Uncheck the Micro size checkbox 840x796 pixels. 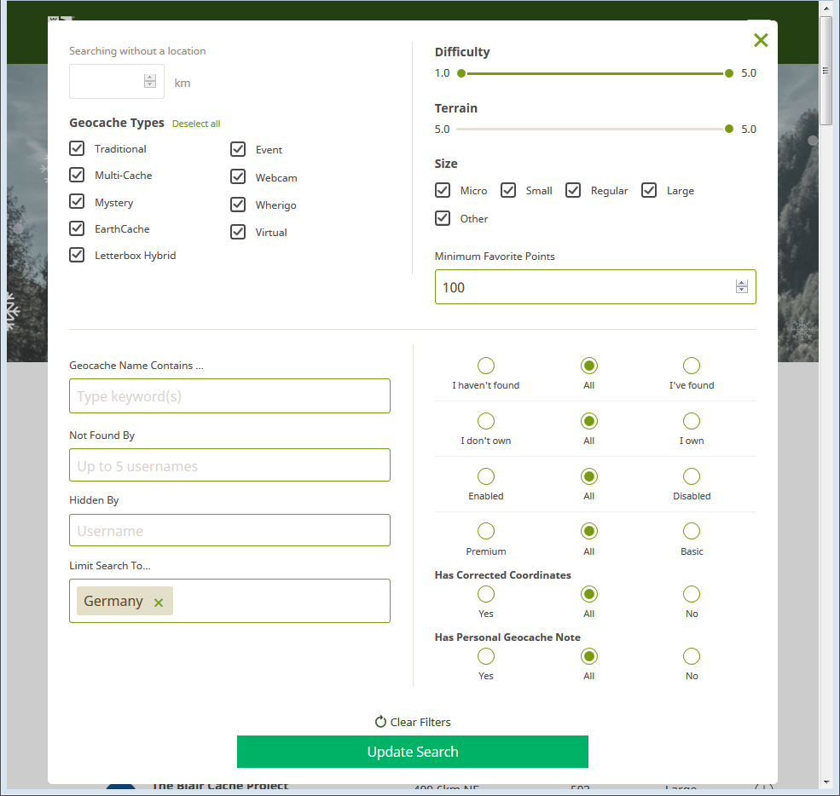tap(443, 190)
